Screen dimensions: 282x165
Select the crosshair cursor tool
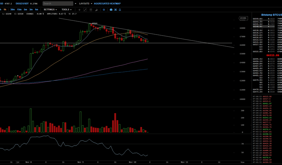pos(79,10)
